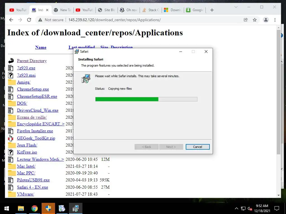Open the Parent Directory link
This screenshot has height=214, width=286.
tap(32, 61)
